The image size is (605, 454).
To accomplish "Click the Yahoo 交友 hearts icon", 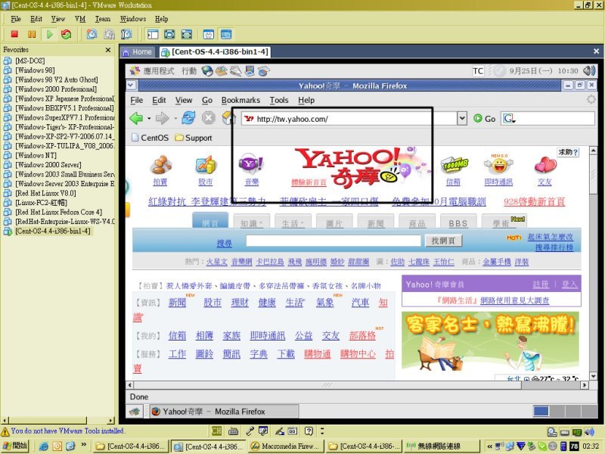I will (x=545, y=165).
